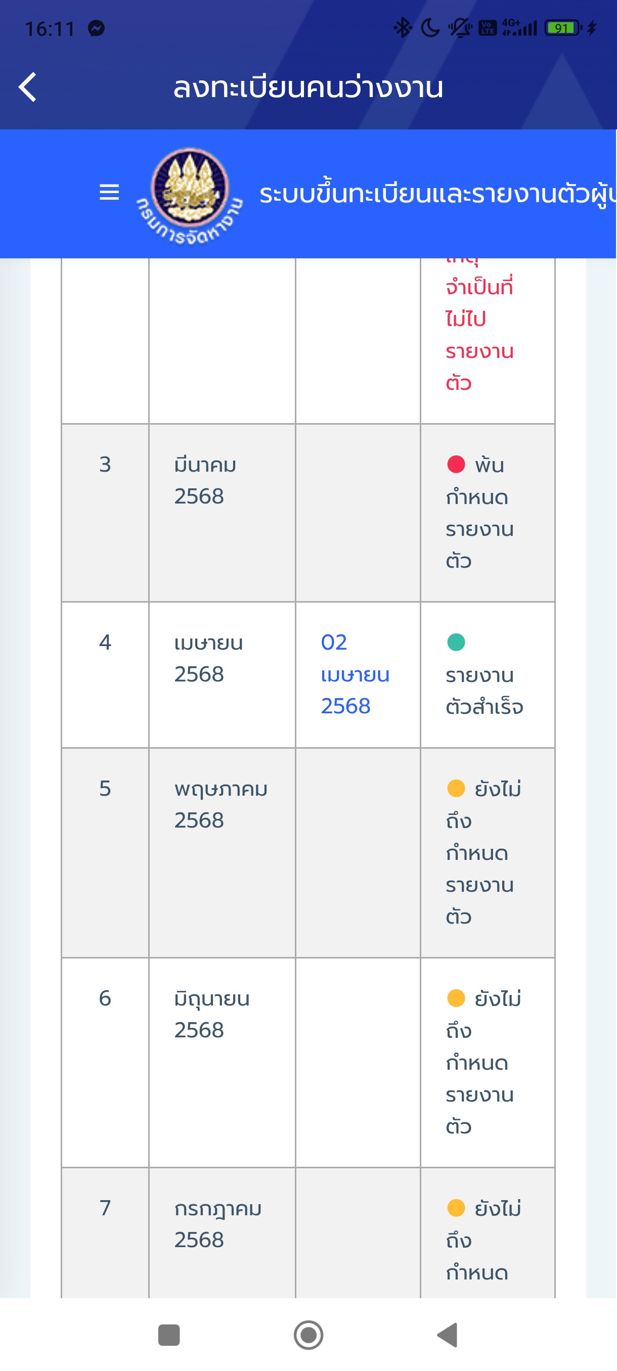
Task: Tap the รายงานตัวสำเร็จ status text
Action: coord(484,691)
